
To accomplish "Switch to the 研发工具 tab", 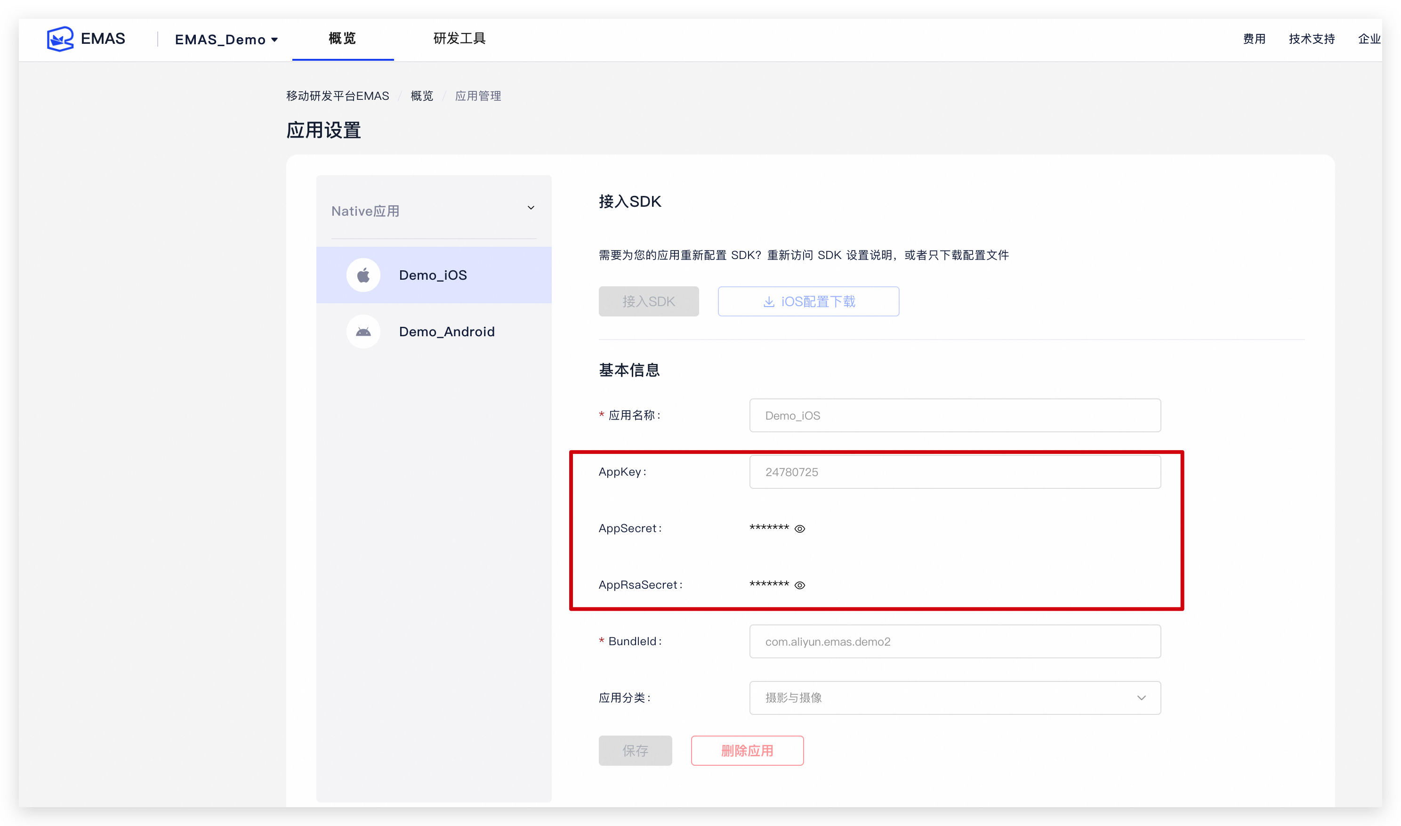I will pyautogui.click(x=459, y=39).
